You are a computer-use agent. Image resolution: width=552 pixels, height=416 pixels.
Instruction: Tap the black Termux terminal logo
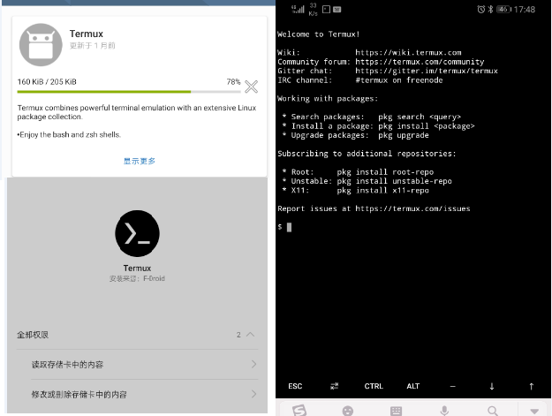(x=137, y=233)
